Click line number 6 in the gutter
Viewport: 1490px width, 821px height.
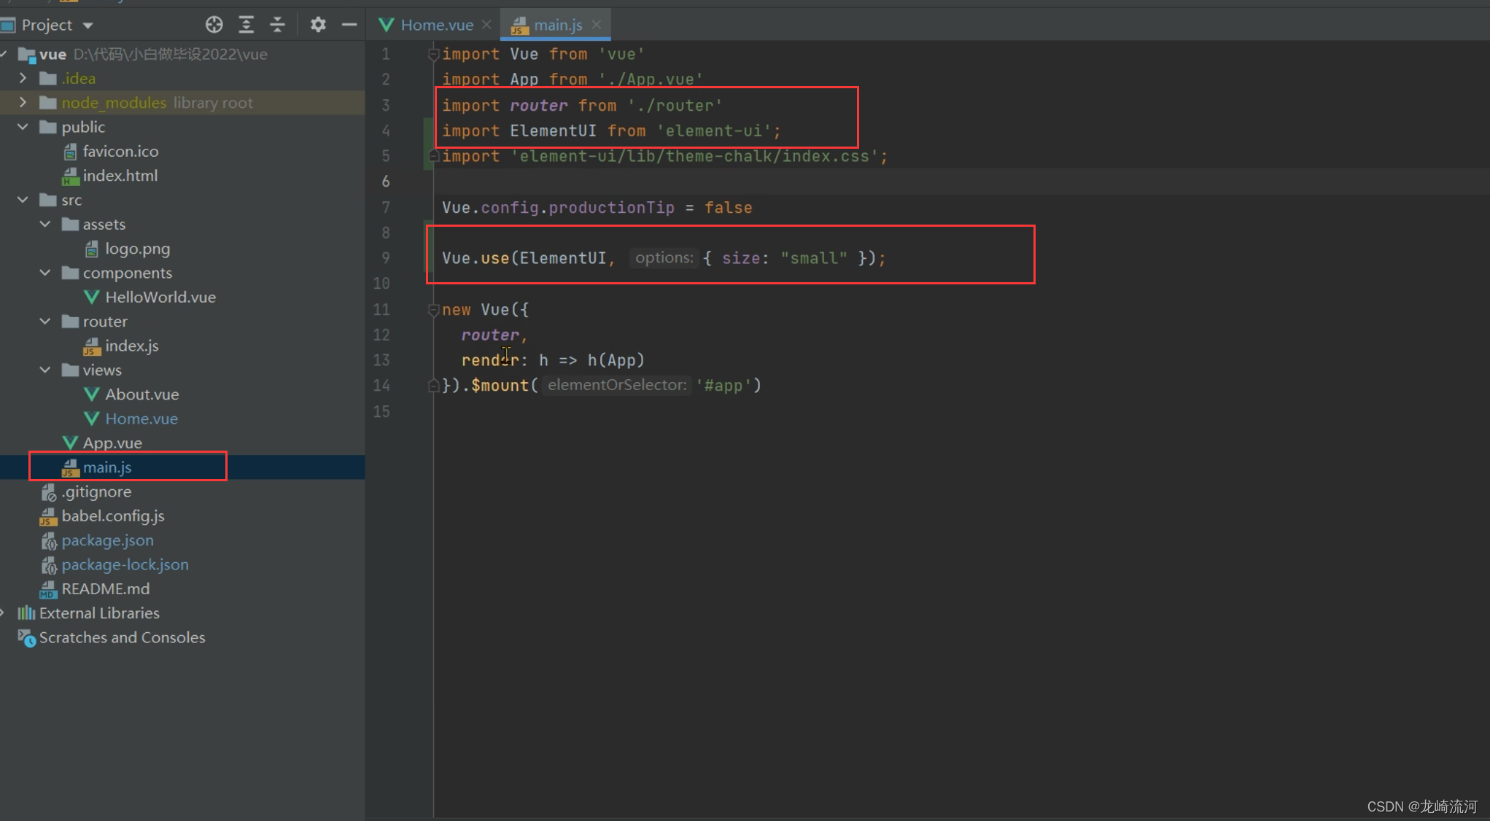pos(386,182)
